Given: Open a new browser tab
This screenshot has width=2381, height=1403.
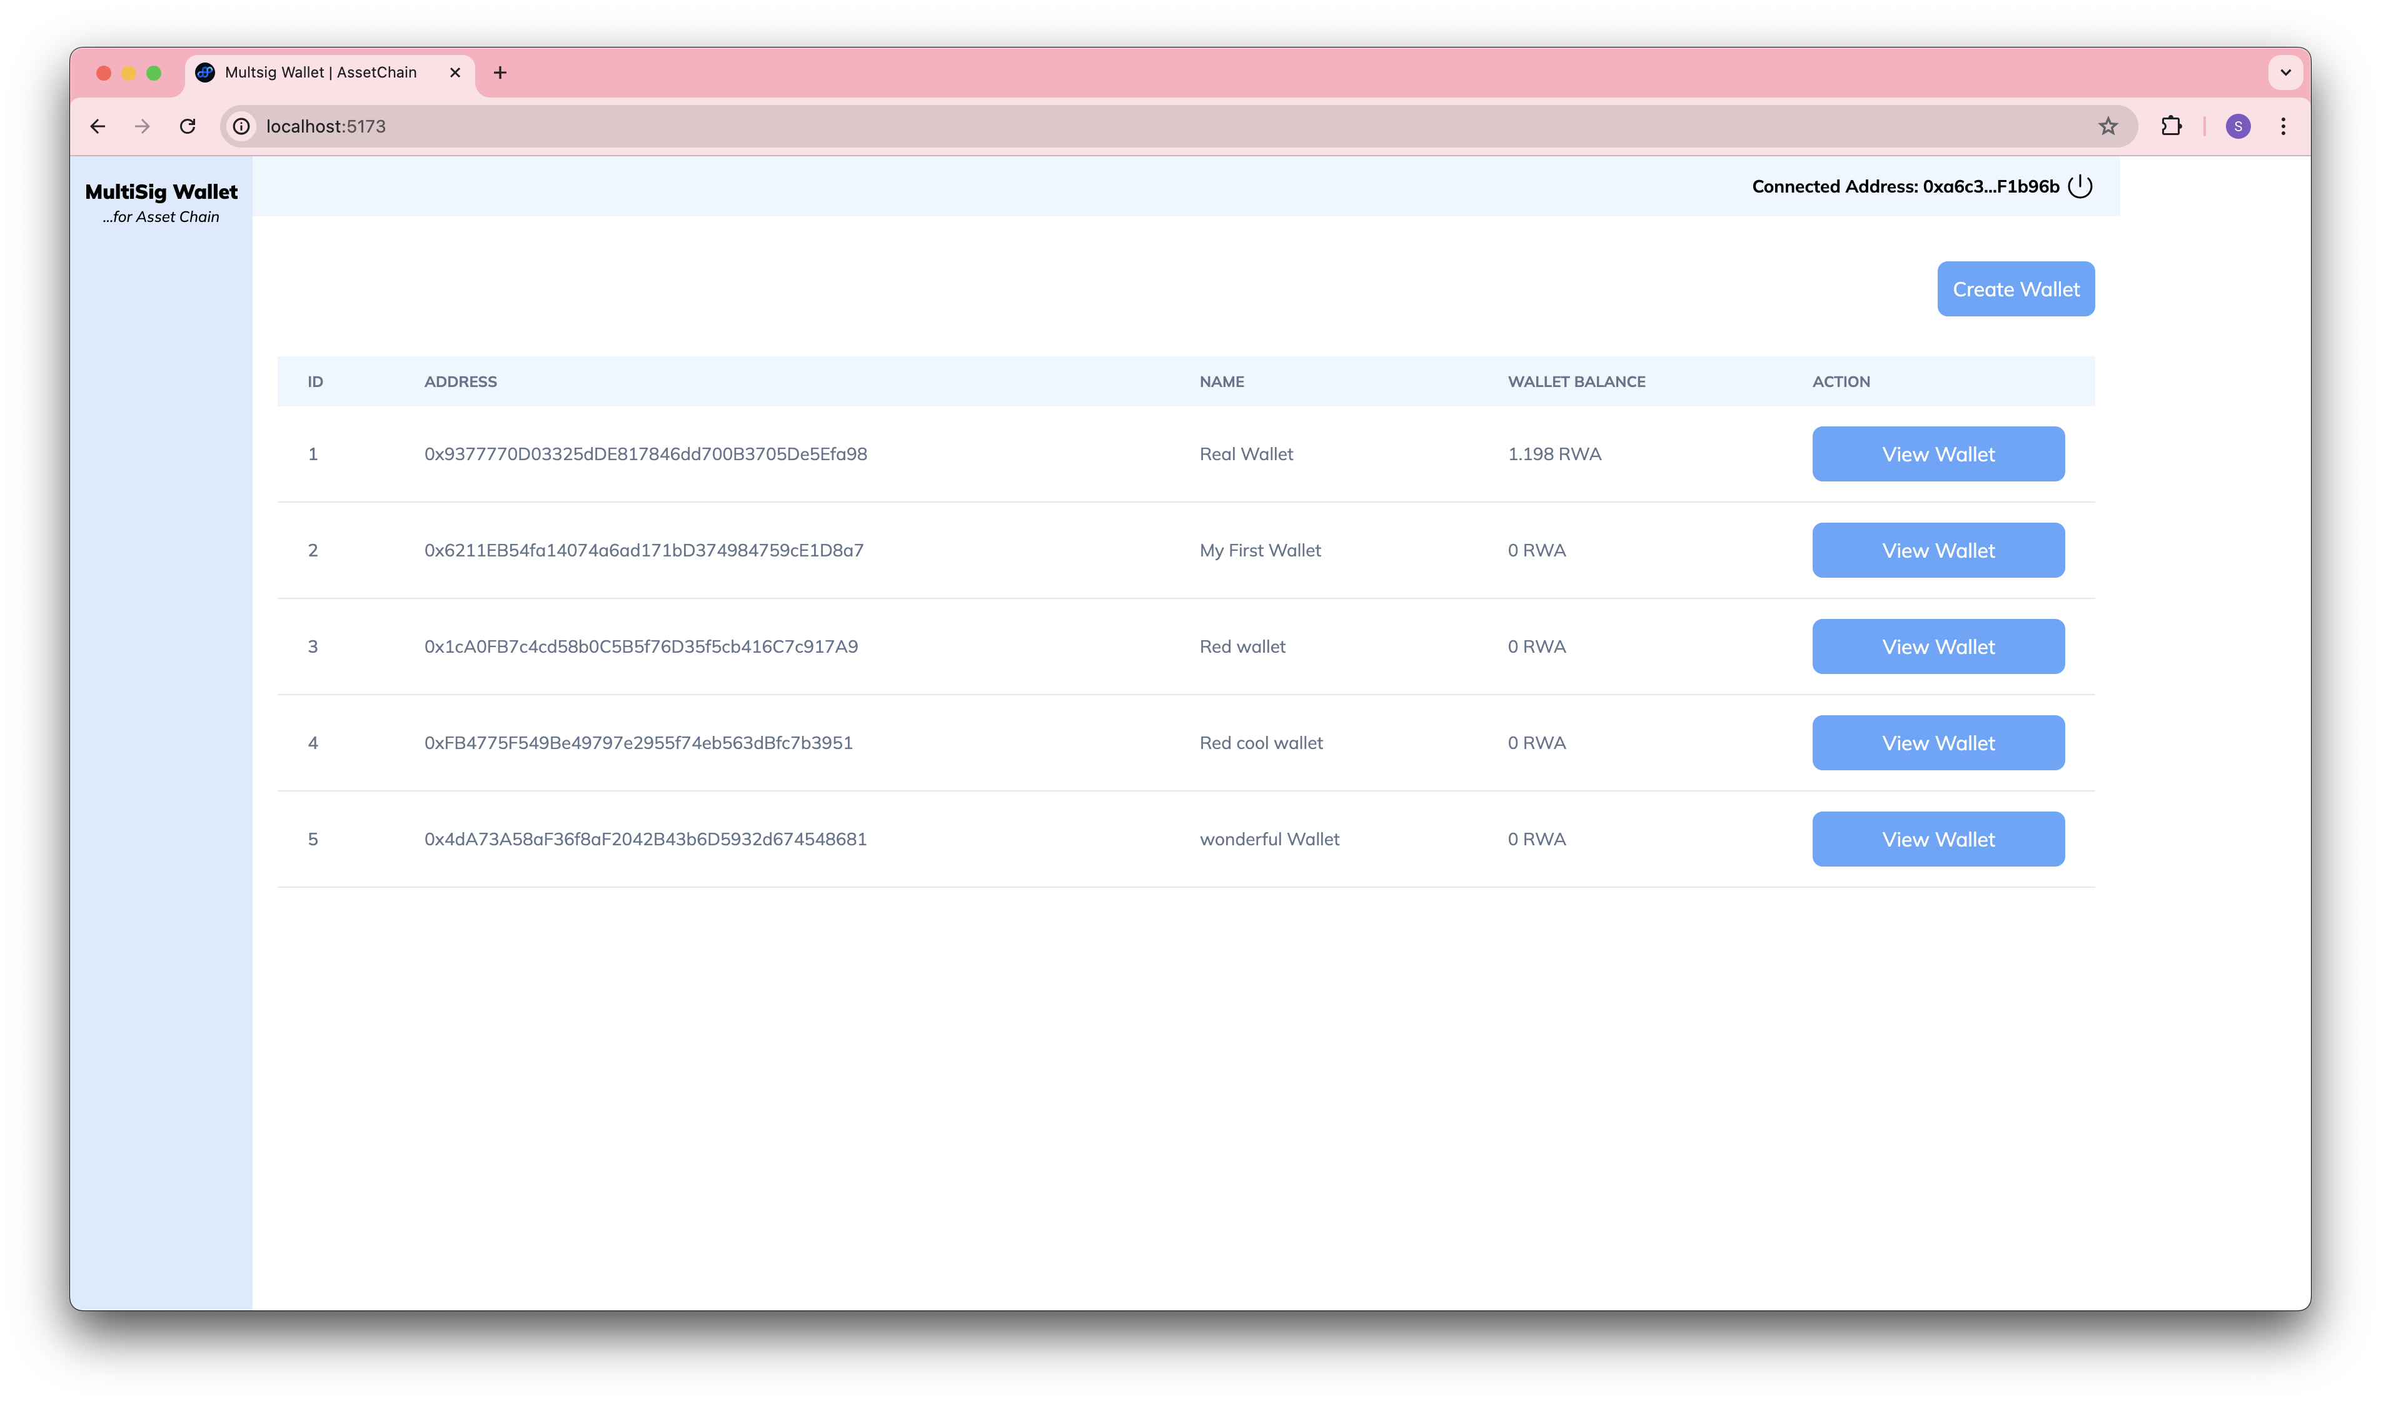Looking at the screenshot, I should (x=500, y=73).
